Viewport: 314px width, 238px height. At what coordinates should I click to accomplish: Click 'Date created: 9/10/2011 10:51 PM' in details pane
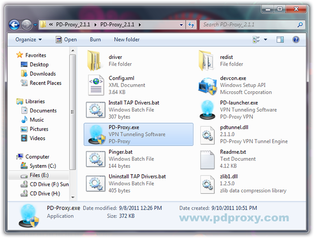218,208
